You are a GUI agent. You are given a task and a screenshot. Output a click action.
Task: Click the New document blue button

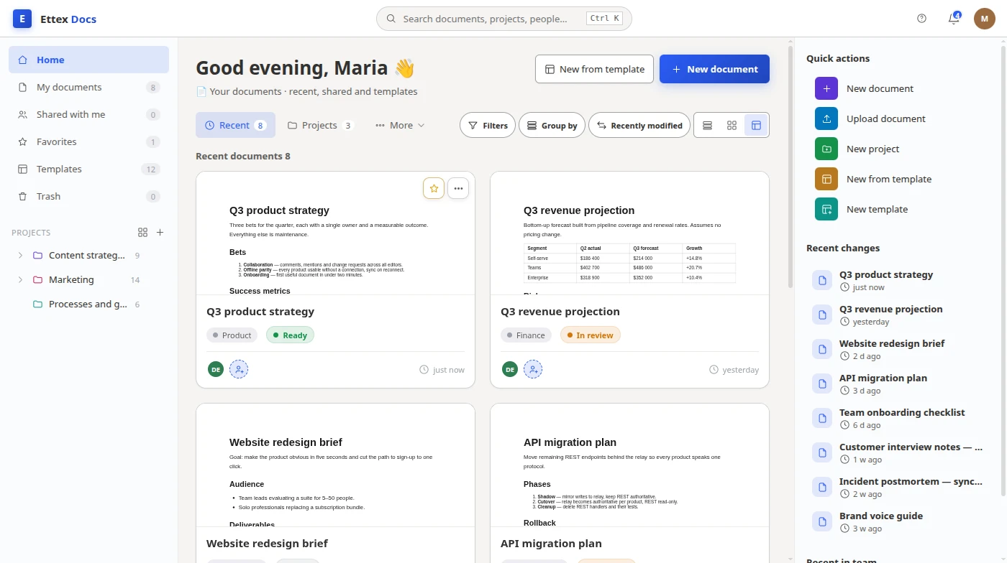[714, 69]
